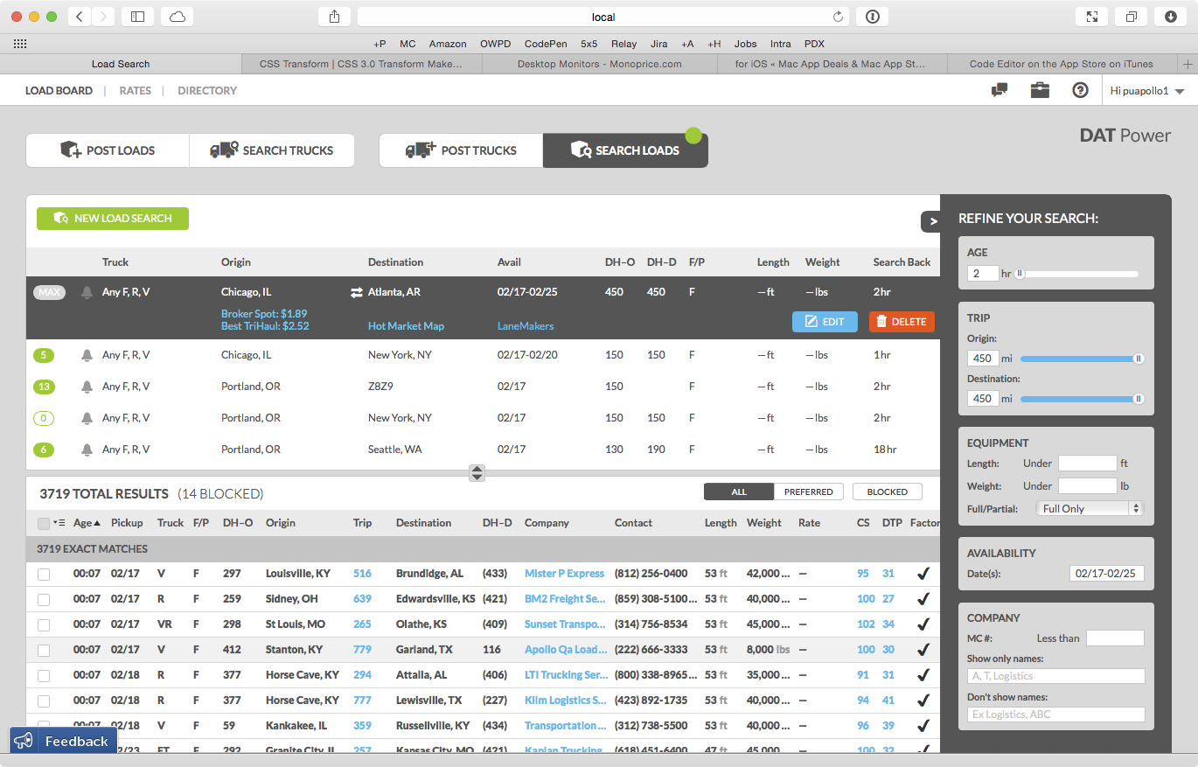The image size is (1198, 767).
Task: Toggle alarm bell for Portland to Seattle search
Action: point(87,450)
